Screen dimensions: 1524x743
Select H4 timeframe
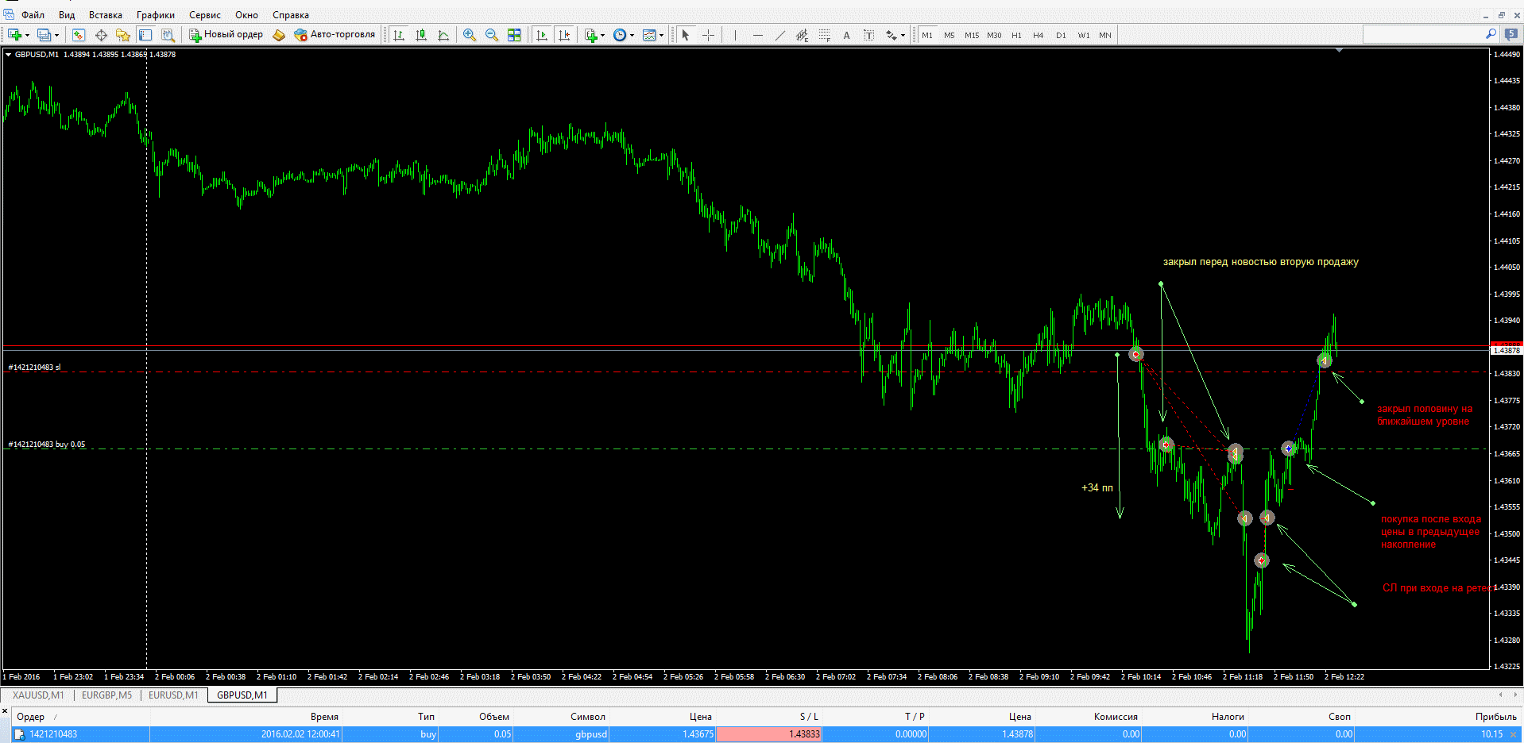pyautogui.click(x=1039, y=35)
